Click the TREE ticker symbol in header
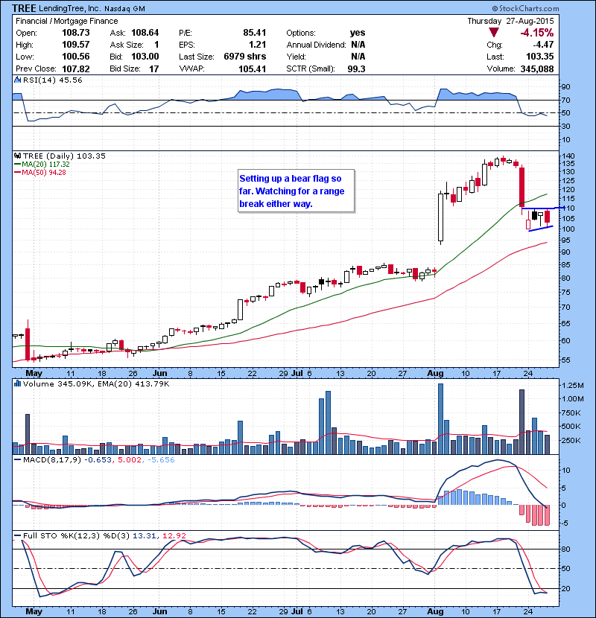596x618 pixels. point(24,8)
